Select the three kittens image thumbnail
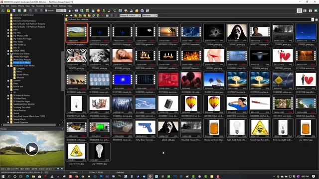This screenshot has width=319, height=179. pos(100,103)
